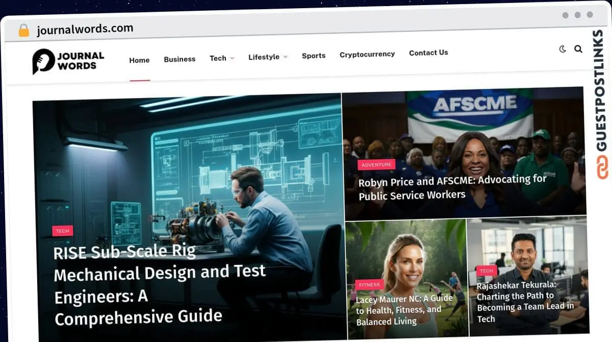Go to the Home tab
612x342 pixels.
(139, 60)
